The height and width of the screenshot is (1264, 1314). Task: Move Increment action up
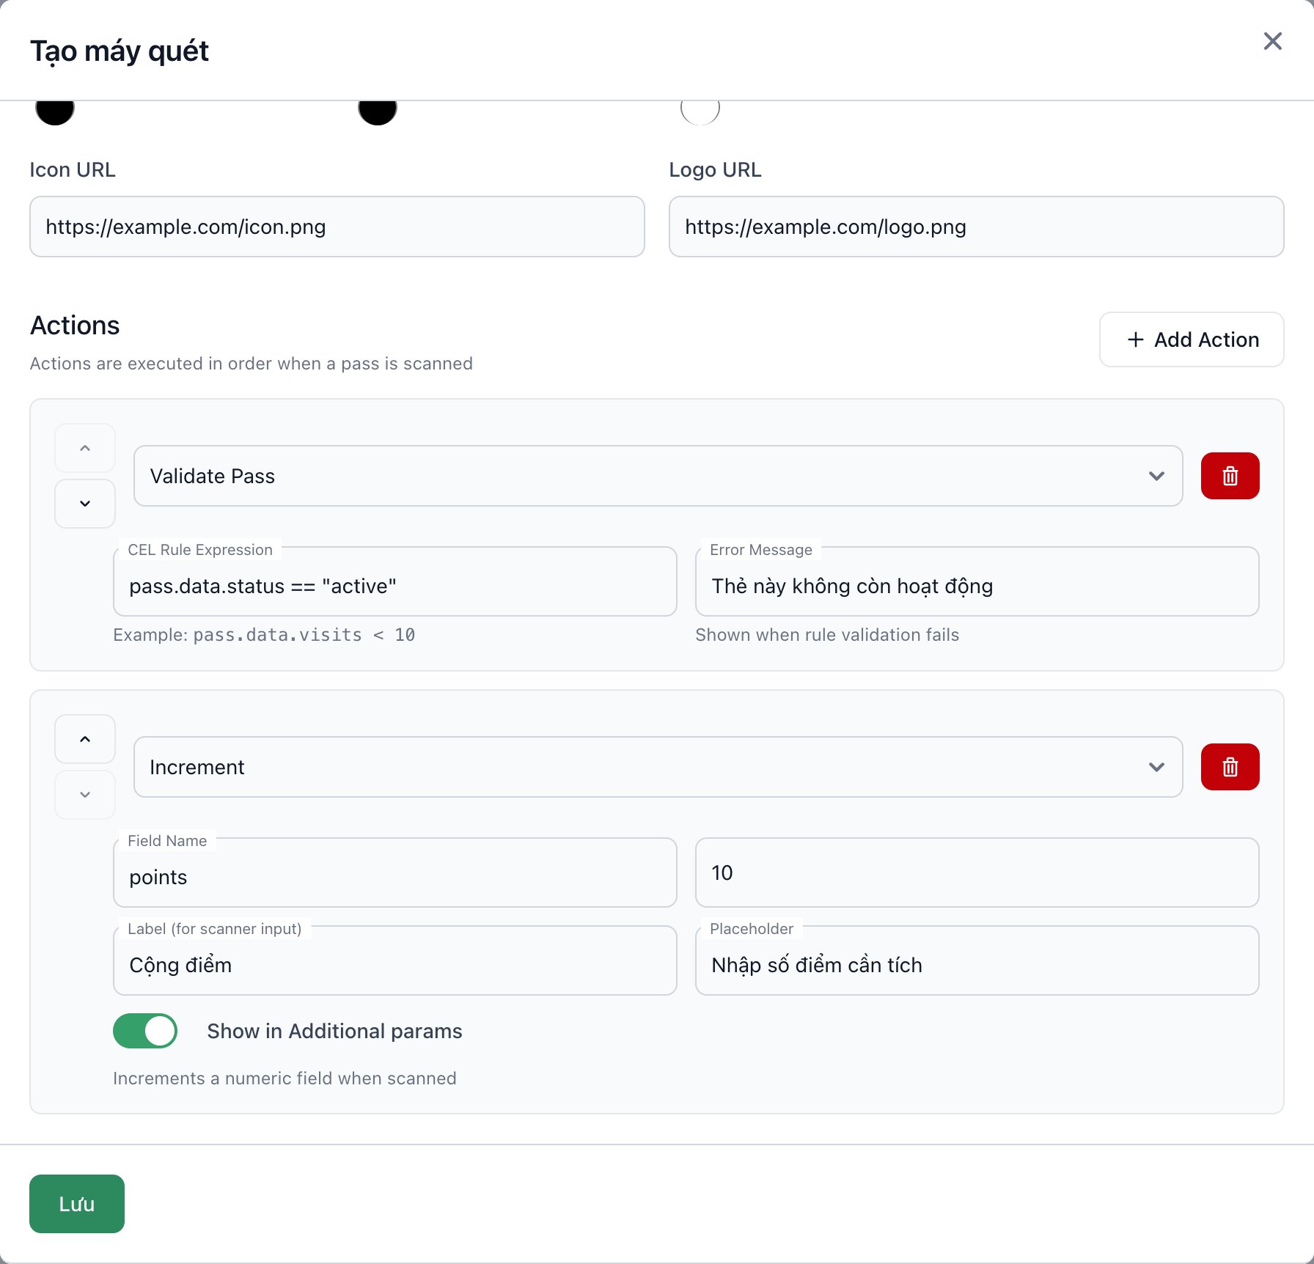[85, 739]
